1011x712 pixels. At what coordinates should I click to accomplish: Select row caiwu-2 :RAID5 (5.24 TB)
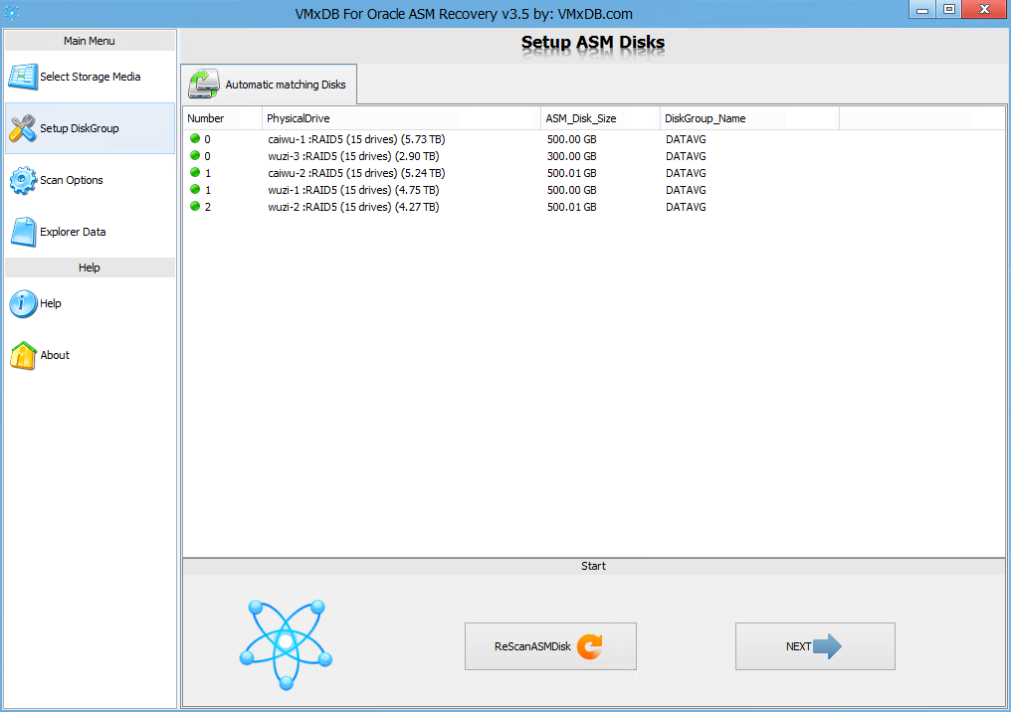click(x=593, y=173)
